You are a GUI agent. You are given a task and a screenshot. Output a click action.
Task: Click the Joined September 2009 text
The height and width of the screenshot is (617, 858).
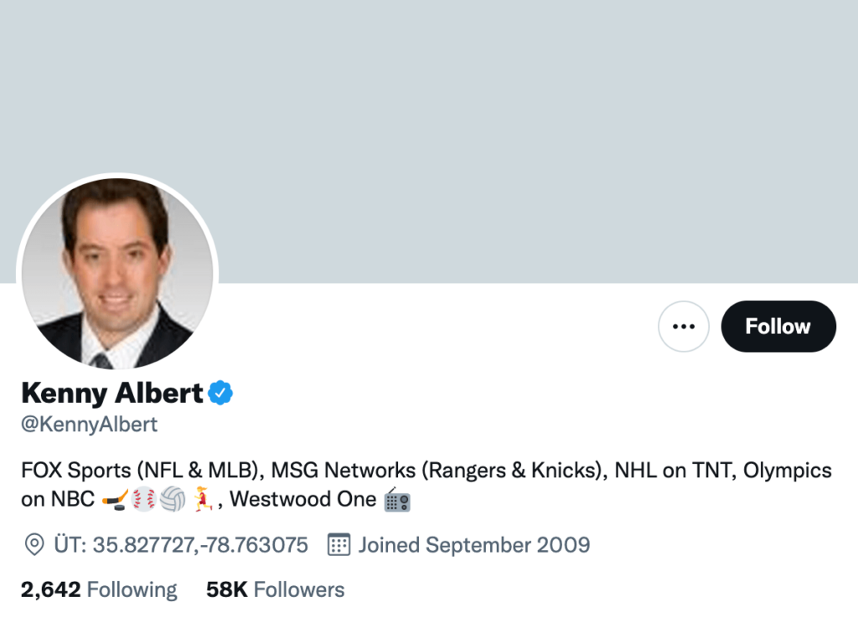474,546
